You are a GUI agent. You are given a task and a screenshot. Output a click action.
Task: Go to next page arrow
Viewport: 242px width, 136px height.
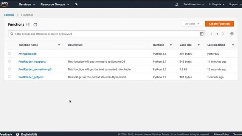coord(223,34)
